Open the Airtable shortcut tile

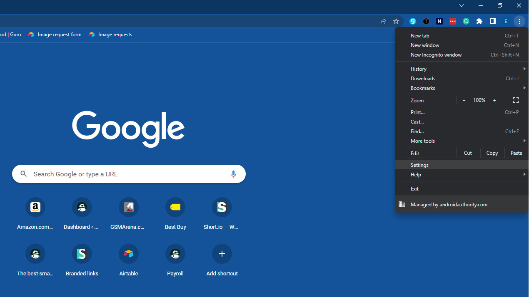click(x=129, y=254)
